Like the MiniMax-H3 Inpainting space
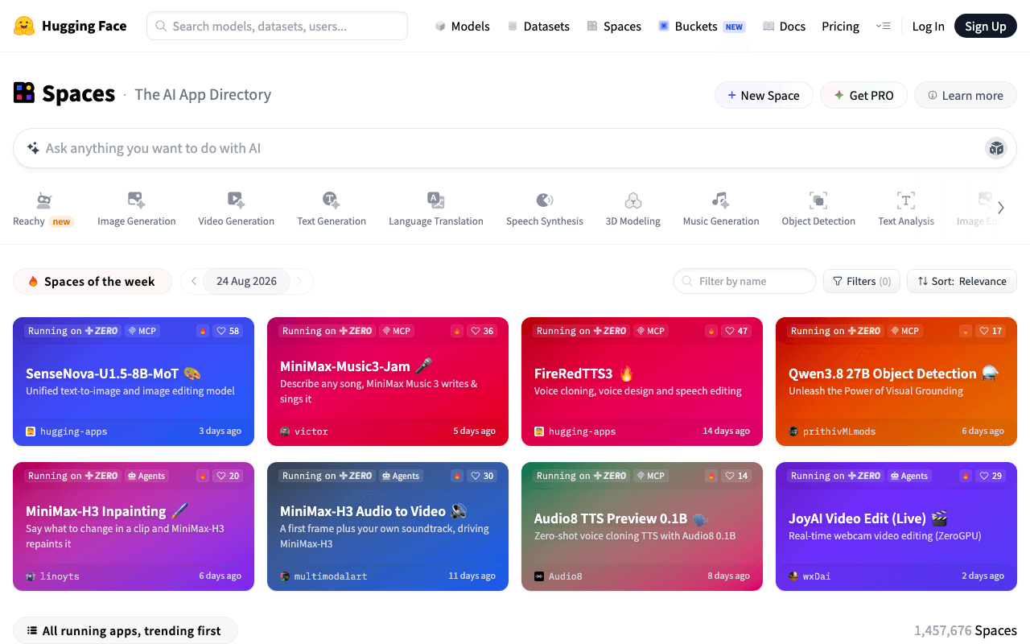 click(229, 476)
